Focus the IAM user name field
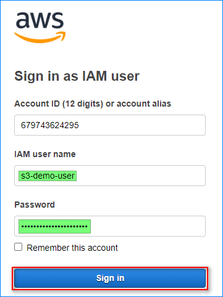 [110, 176]
